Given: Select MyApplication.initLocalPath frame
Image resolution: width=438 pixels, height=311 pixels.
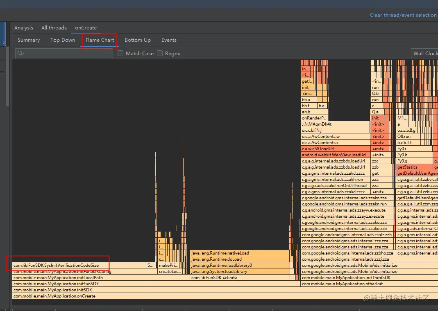Looking at the screenshot, I should (x=101, y=277).
